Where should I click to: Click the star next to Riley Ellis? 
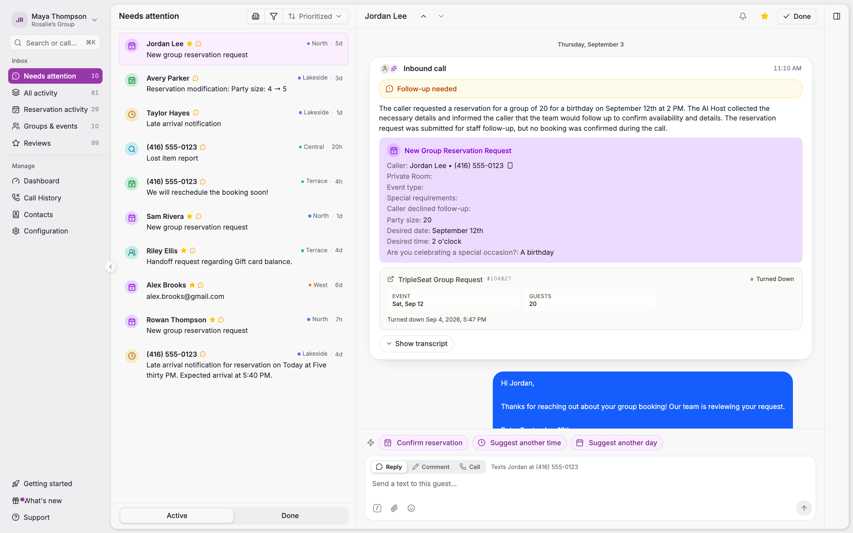click(x=183, y=251)
